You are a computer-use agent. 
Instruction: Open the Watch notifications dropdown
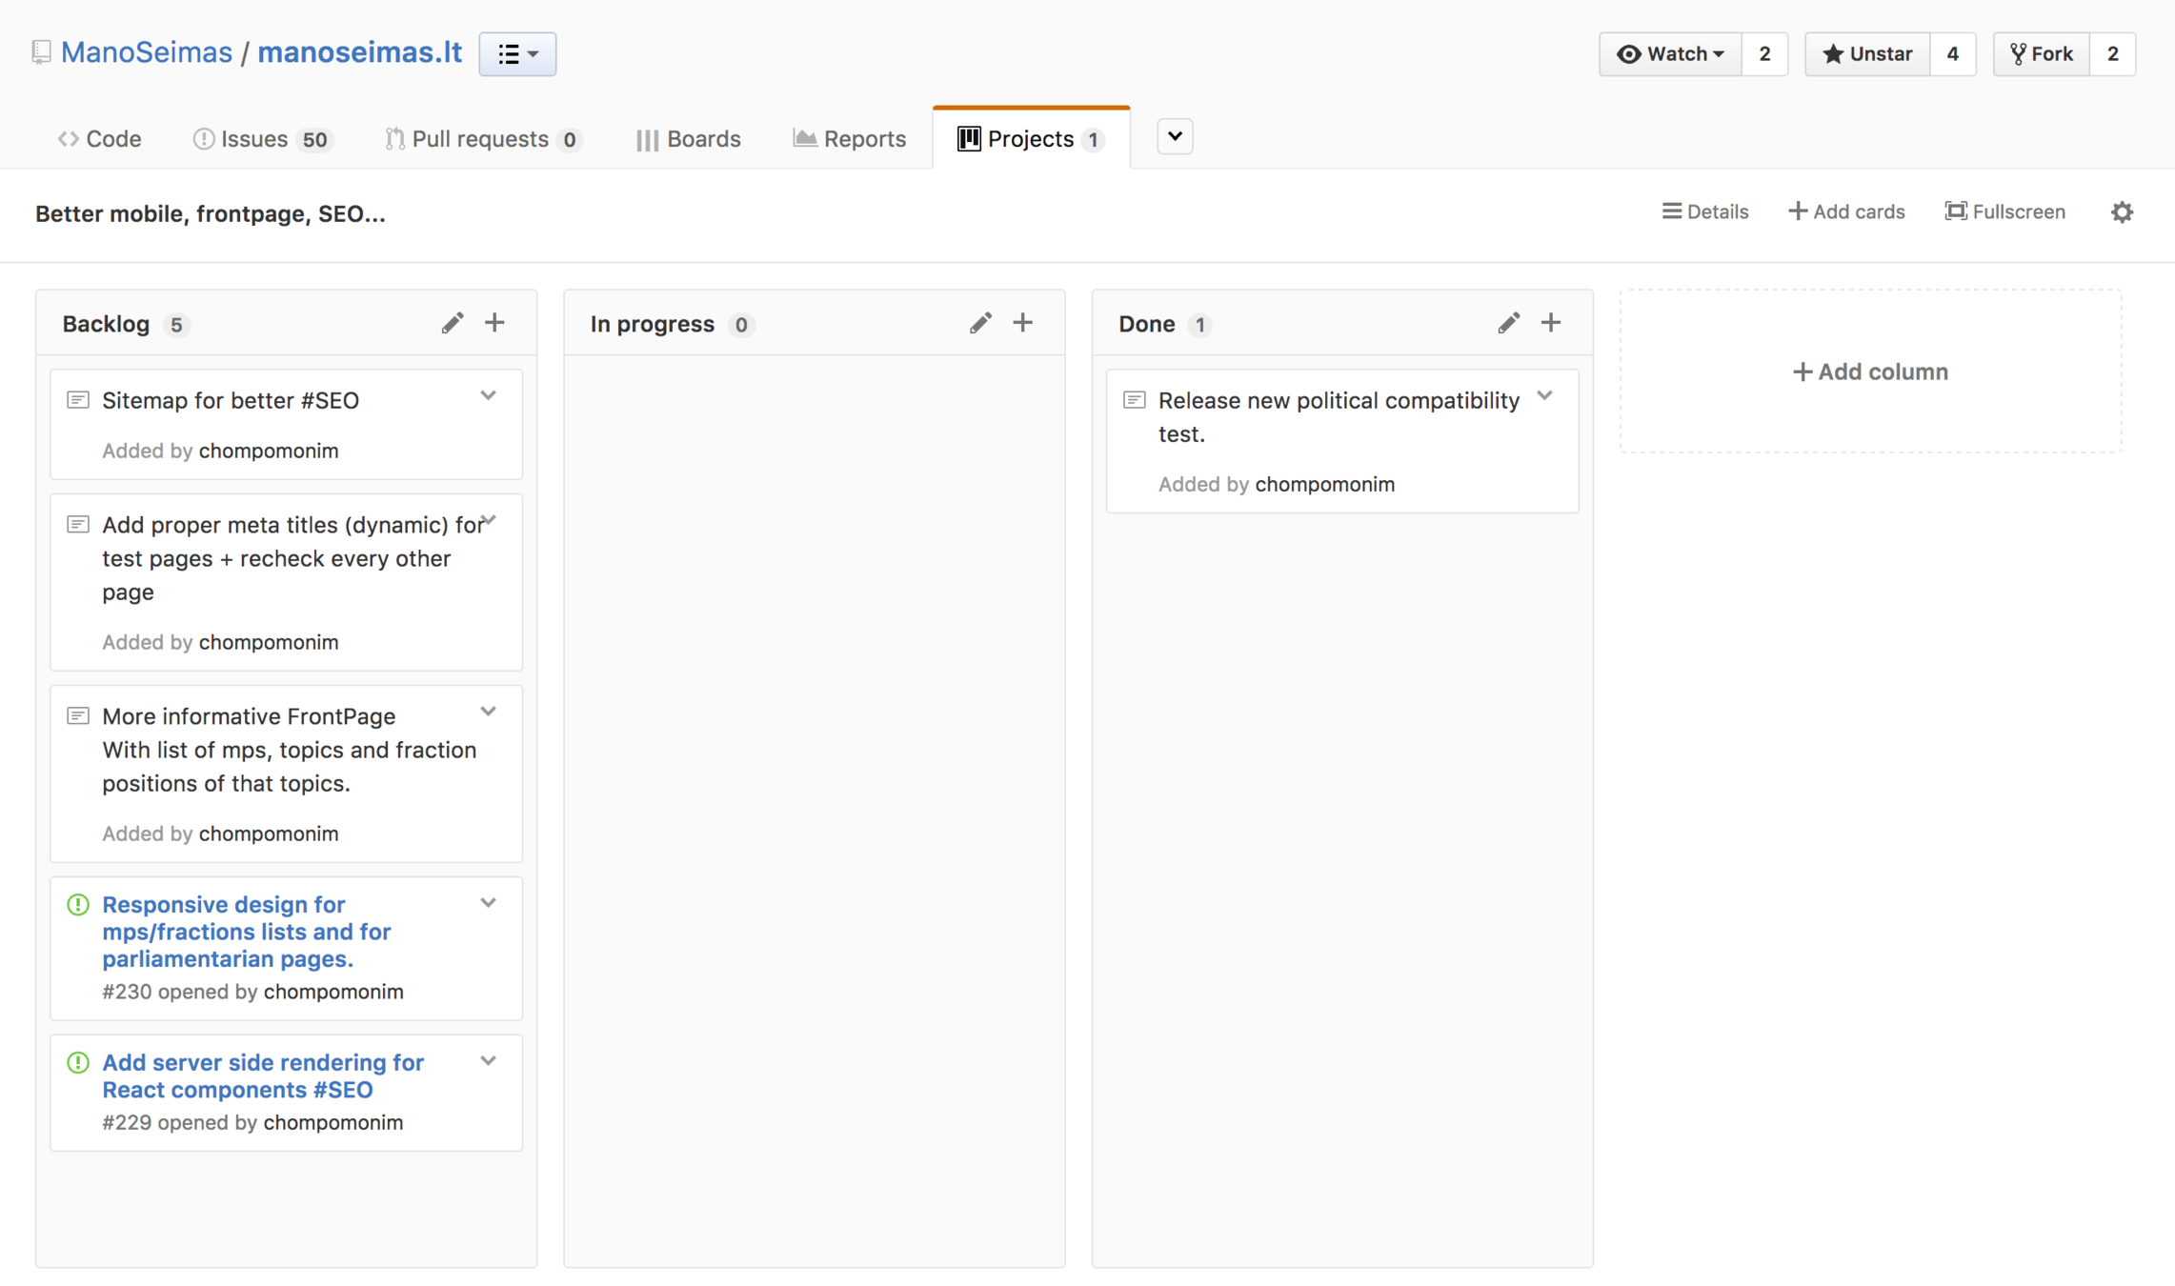pos(1670,53)
